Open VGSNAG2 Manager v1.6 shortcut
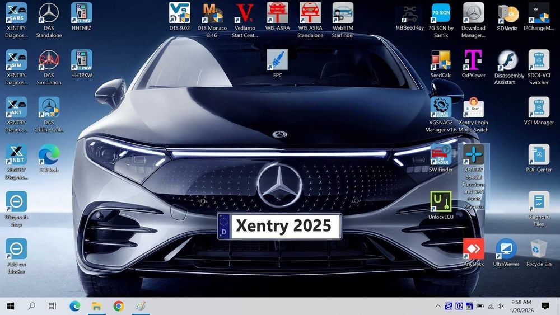Viewport: 560px width, 315px height. 441,107
